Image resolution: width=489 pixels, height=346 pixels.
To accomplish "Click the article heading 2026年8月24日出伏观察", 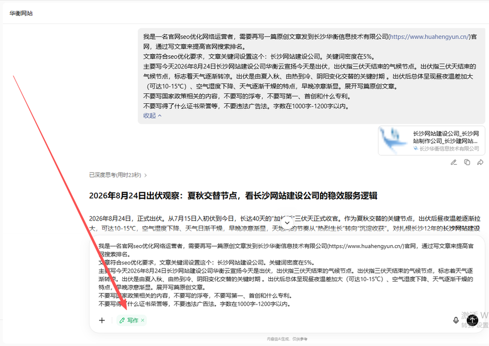I will [x=233, y=196].
